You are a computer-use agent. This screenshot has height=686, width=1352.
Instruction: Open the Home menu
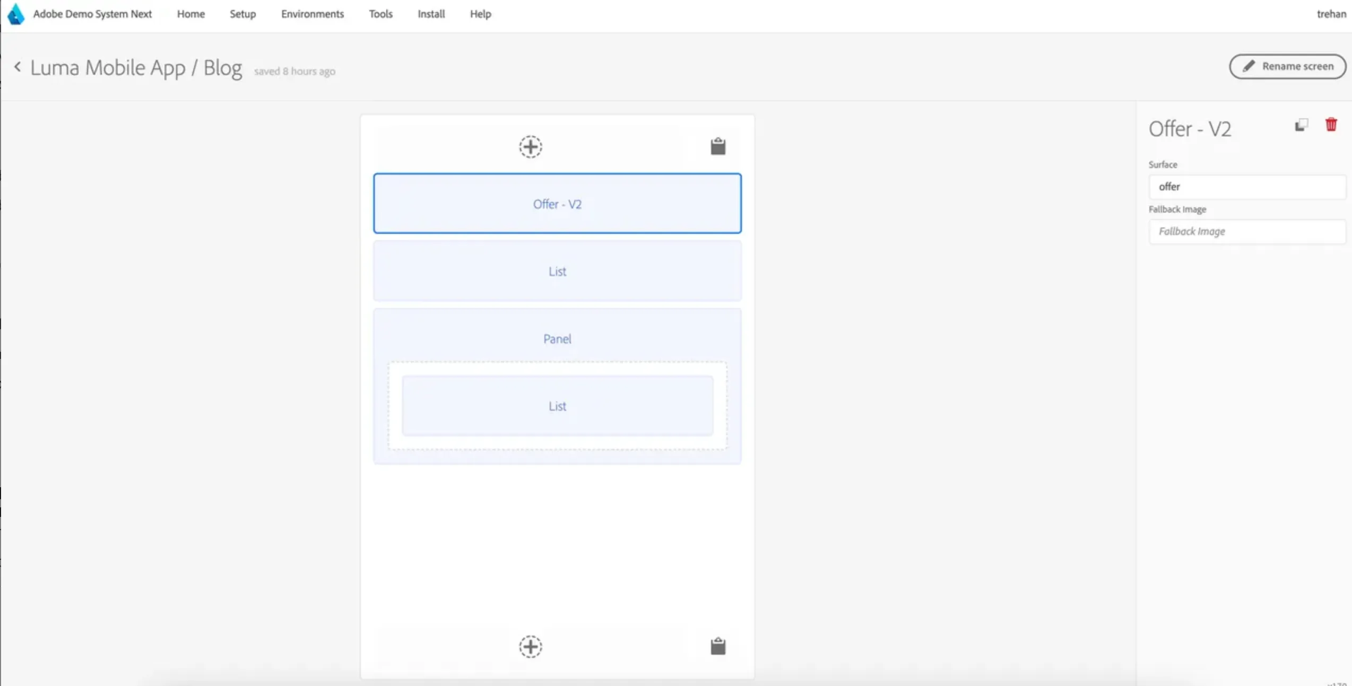pyautogui.click(x=191, y=14)
